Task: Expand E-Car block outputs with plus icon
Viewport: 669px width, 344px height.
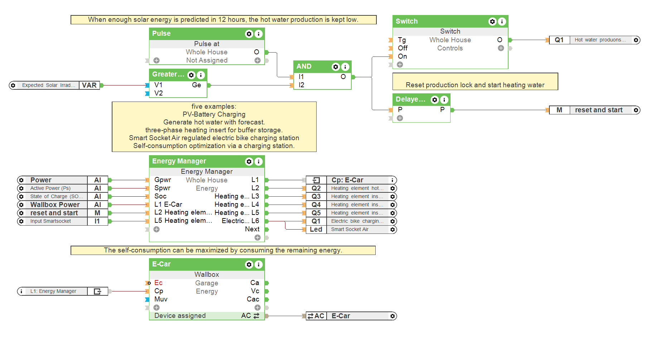Action: tap(258, 308)
